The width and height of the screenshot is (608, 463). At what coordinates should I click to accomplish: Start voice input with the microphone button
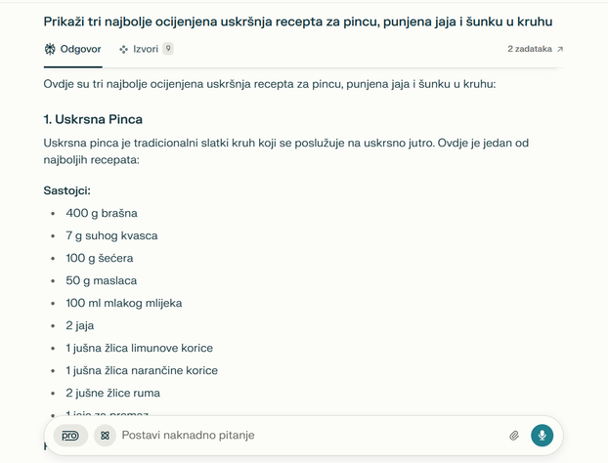pyautogui.click(x=542, y=435)
